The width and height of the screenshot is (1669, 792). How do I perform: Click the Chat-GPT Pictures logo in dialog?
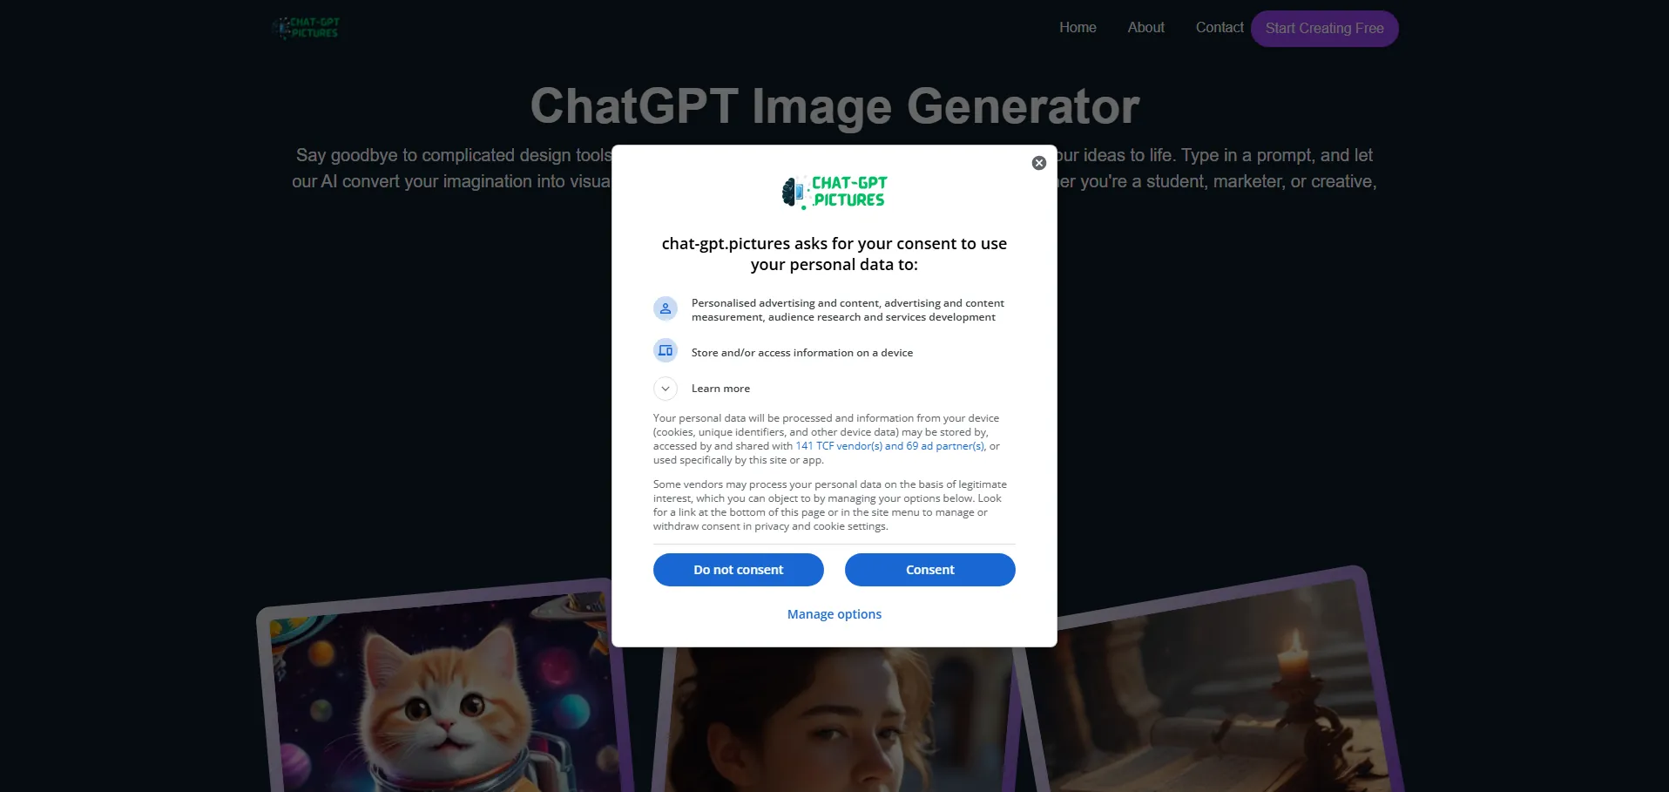tap(834, 192)
